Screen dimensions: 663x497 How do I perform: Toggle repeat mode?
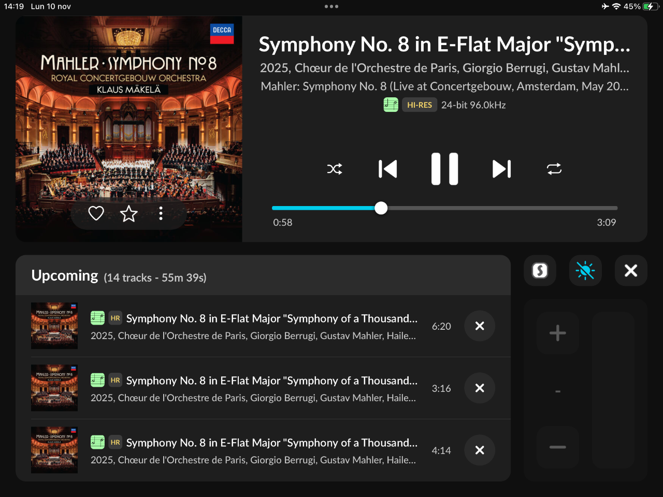click(554, 169)
